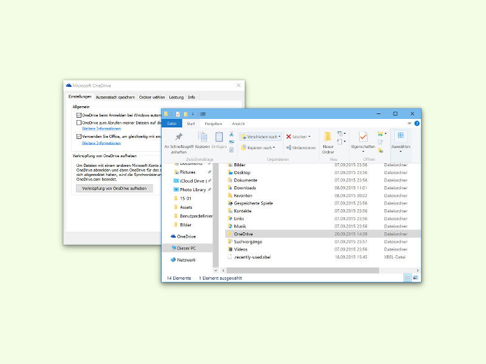
Task: Open Info tab in OneDrive dialog
Action: click(191, 97)
